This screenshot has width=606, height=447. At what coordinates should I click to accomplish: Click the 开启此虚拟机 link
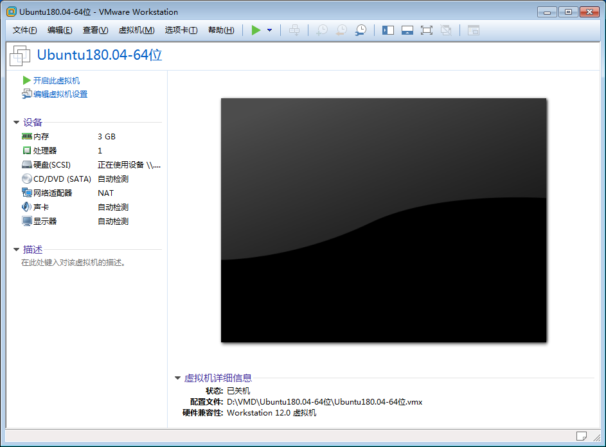(57, 80)
